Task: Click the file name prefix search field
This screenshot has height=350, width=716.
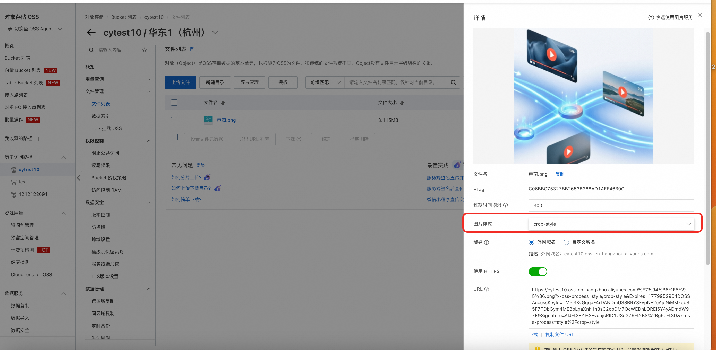Action: tap(396, 82)
